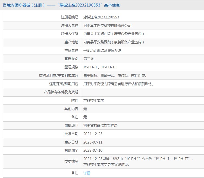The width and height of the screenshot is (204, 178).
Task: Click the structure composition text 由平衡板、测试平台
Action: coord(117,75)
